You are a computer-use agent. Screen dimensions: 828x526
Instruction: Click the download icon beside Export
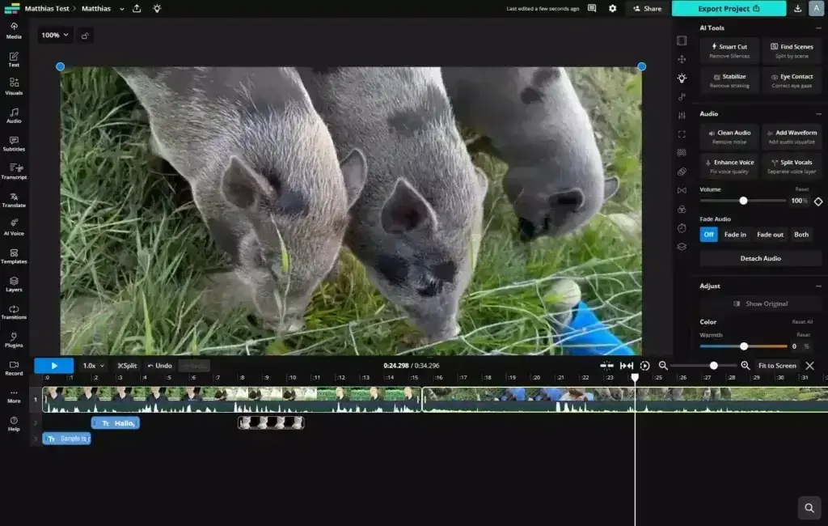click(798, 8)
